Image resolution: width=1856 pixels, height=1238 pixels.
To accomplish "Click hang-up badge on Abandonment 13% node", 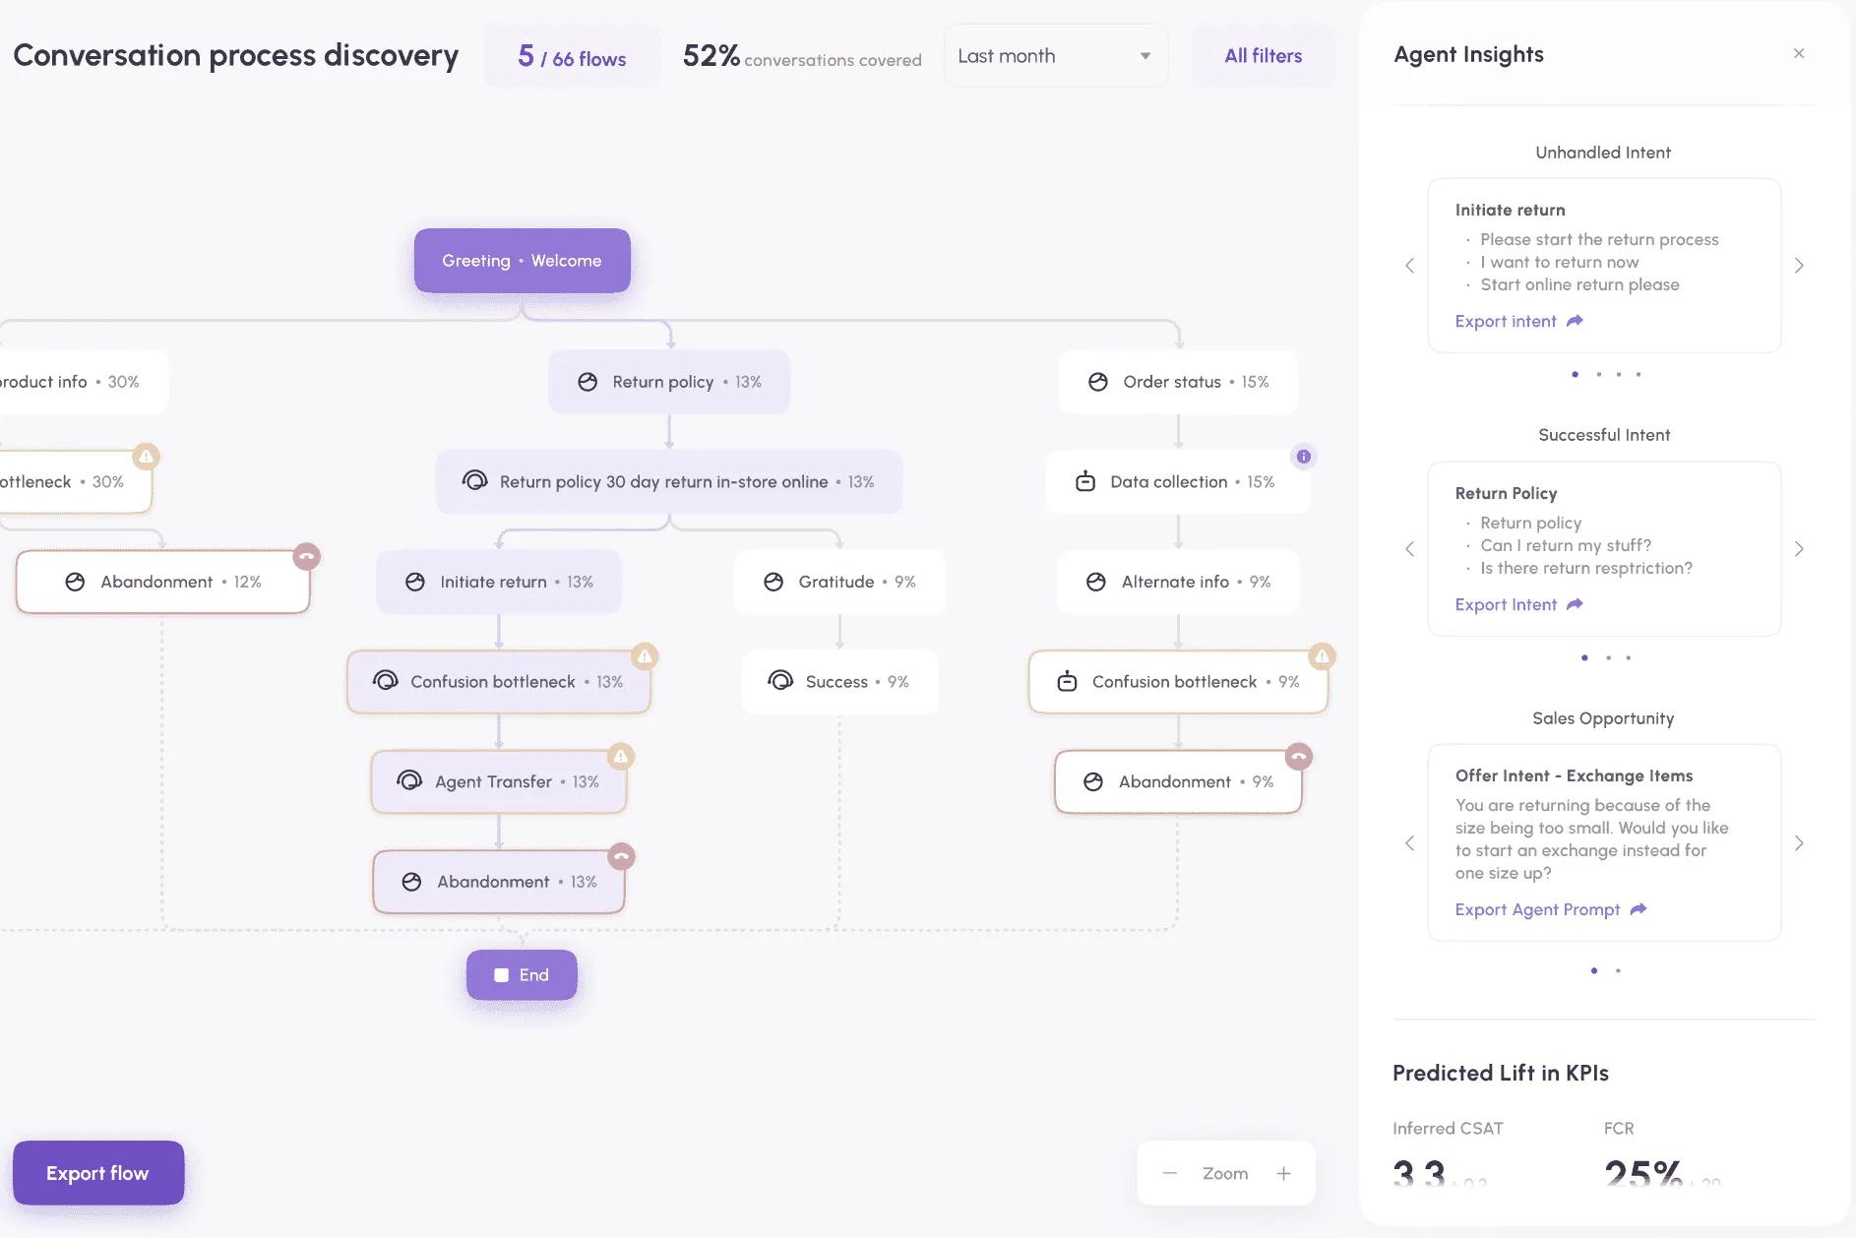I will click(621, 856).
